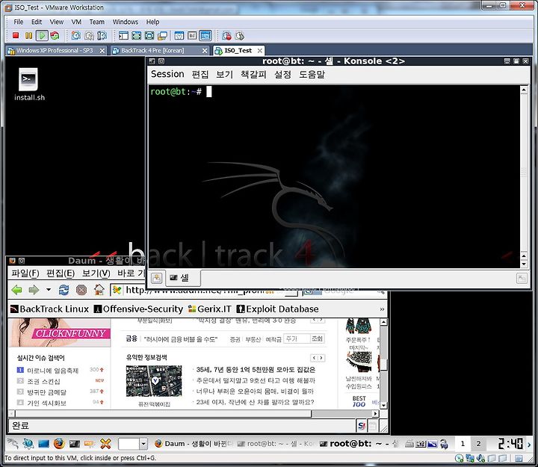The height and width of the screenshot is (467, 538).
Task: Click the green Power On play button
Action: (42, 35)
